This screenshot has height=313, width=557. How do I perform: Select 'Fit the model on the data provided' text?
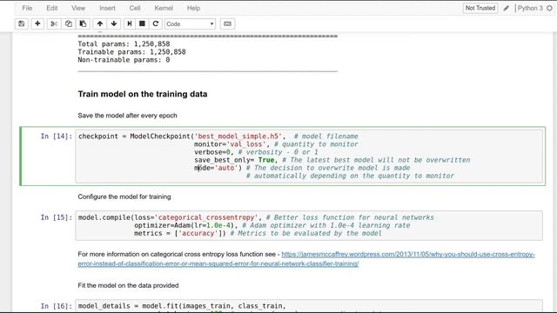[128, 285]
